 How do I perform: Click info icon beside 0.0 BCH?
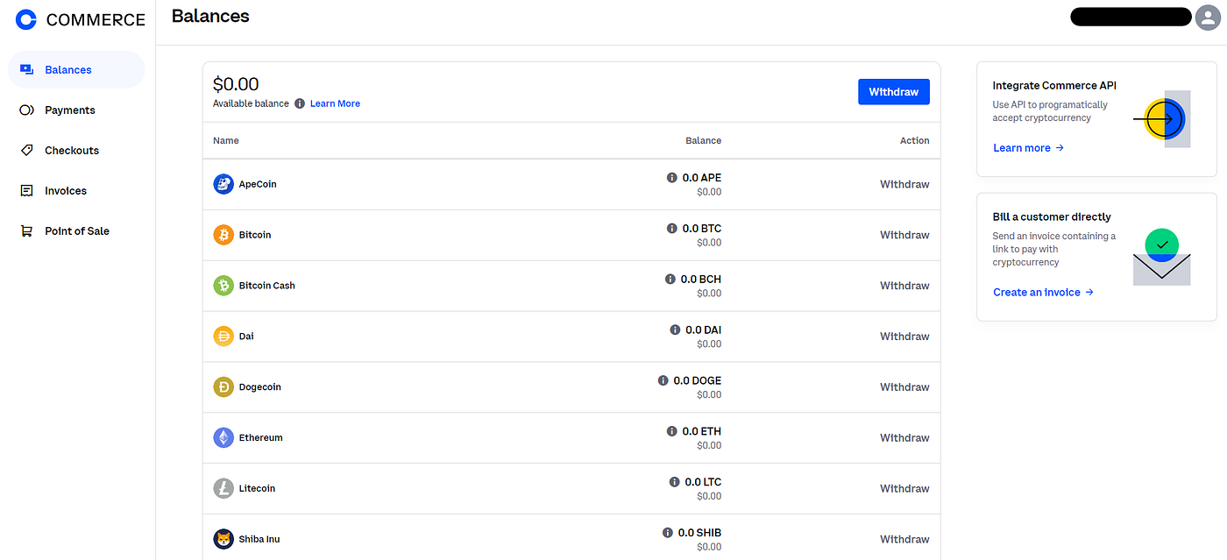tap(670, 280)
